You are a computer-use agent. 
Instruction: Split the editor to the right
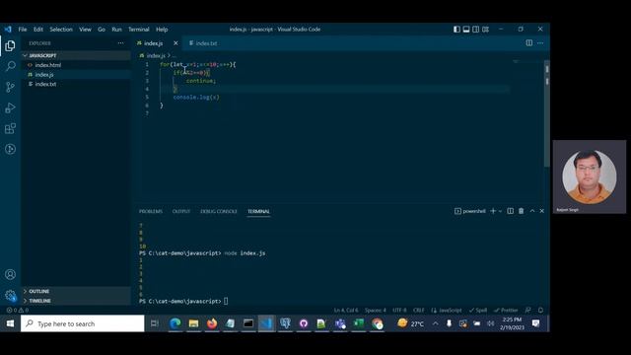pyautogui.click(x=529, y=43)
